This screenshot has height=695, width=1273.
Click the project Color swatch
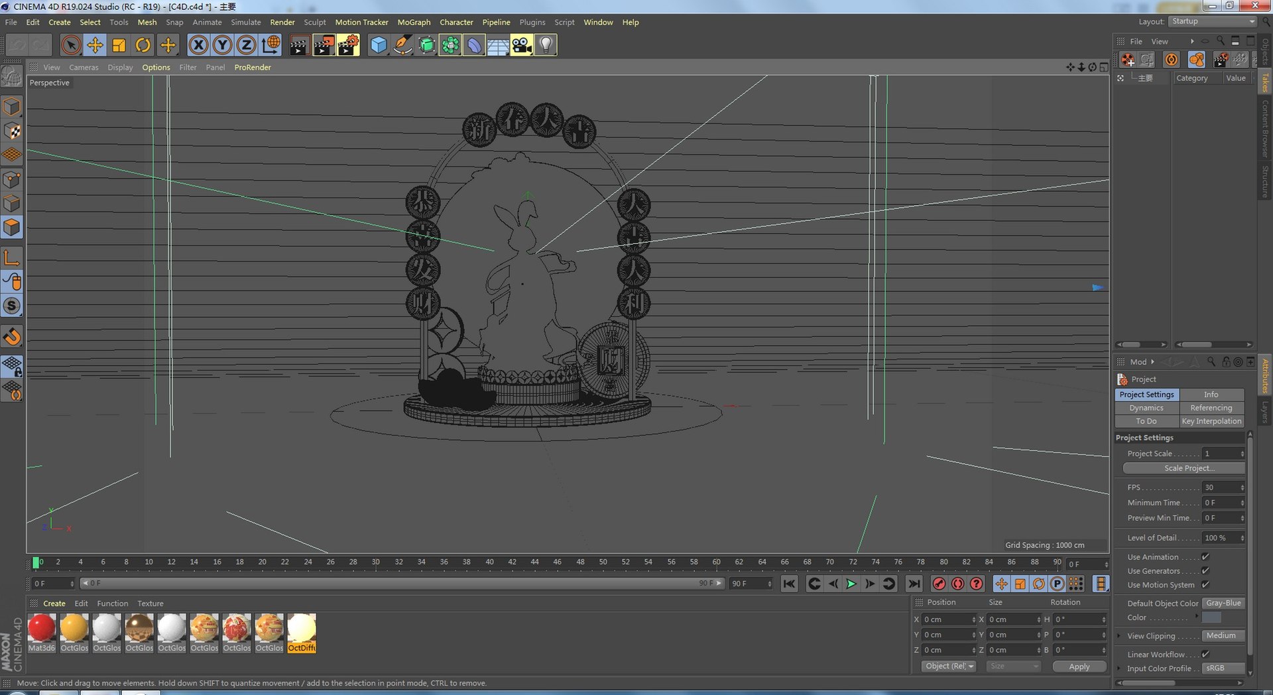pos(1211,617)
